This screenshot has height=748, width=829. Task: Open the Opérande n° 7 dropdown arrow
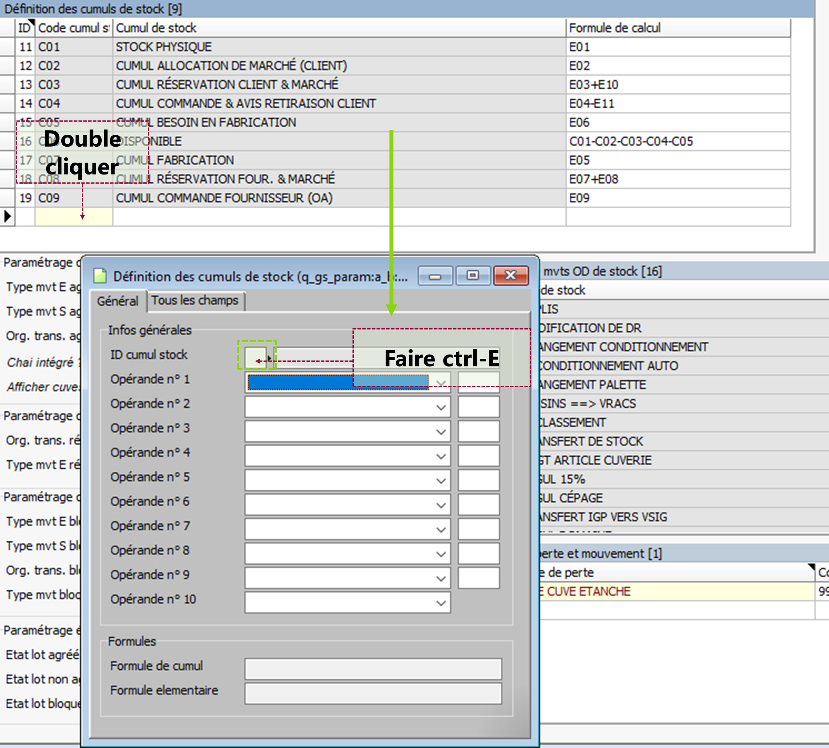tap(441, 530)
